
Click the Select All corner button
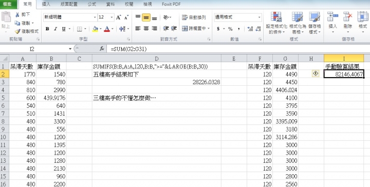pos(5,59)
